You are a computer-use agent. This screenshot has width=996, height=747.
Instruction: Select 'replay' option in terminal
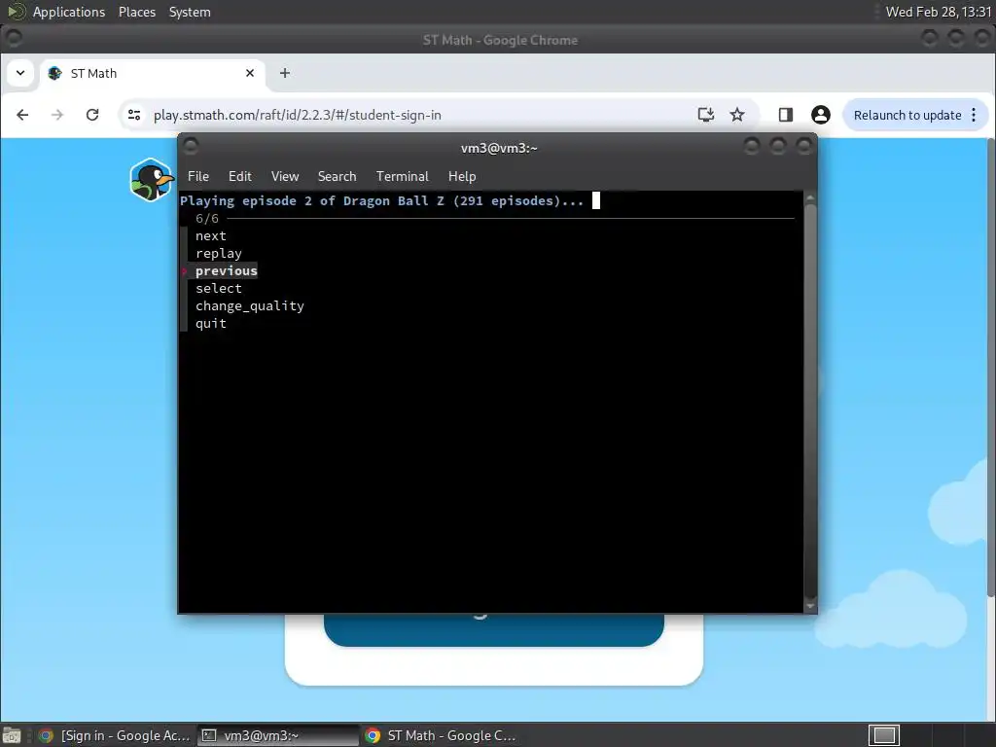219,254
